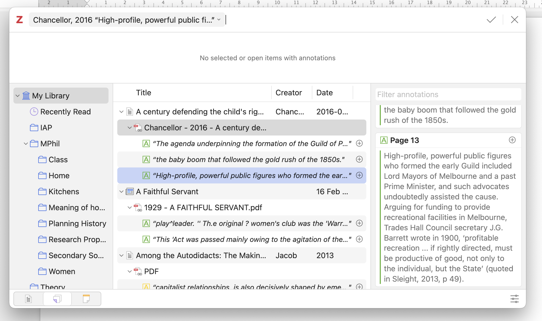Collapse the A century defending the child's rig... item
Screen dimensions: 542x321
click(121, 112)
